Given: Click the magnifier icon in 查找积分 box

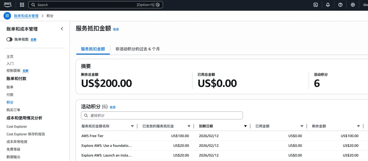Looking at the screenshot, I should click(86, 115).
